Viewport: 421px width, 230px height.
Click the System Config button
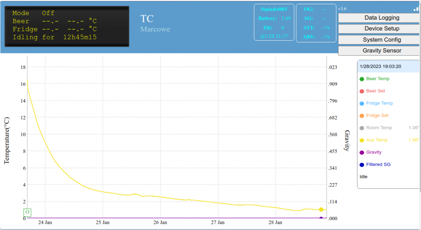[x=381, y=39]
